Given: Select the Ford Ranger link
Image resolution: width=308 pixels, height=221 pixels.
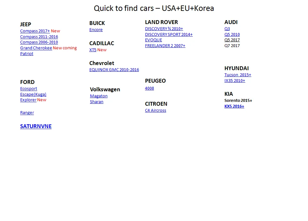Looking at the screenshot, I should click(x=27, y=113).
